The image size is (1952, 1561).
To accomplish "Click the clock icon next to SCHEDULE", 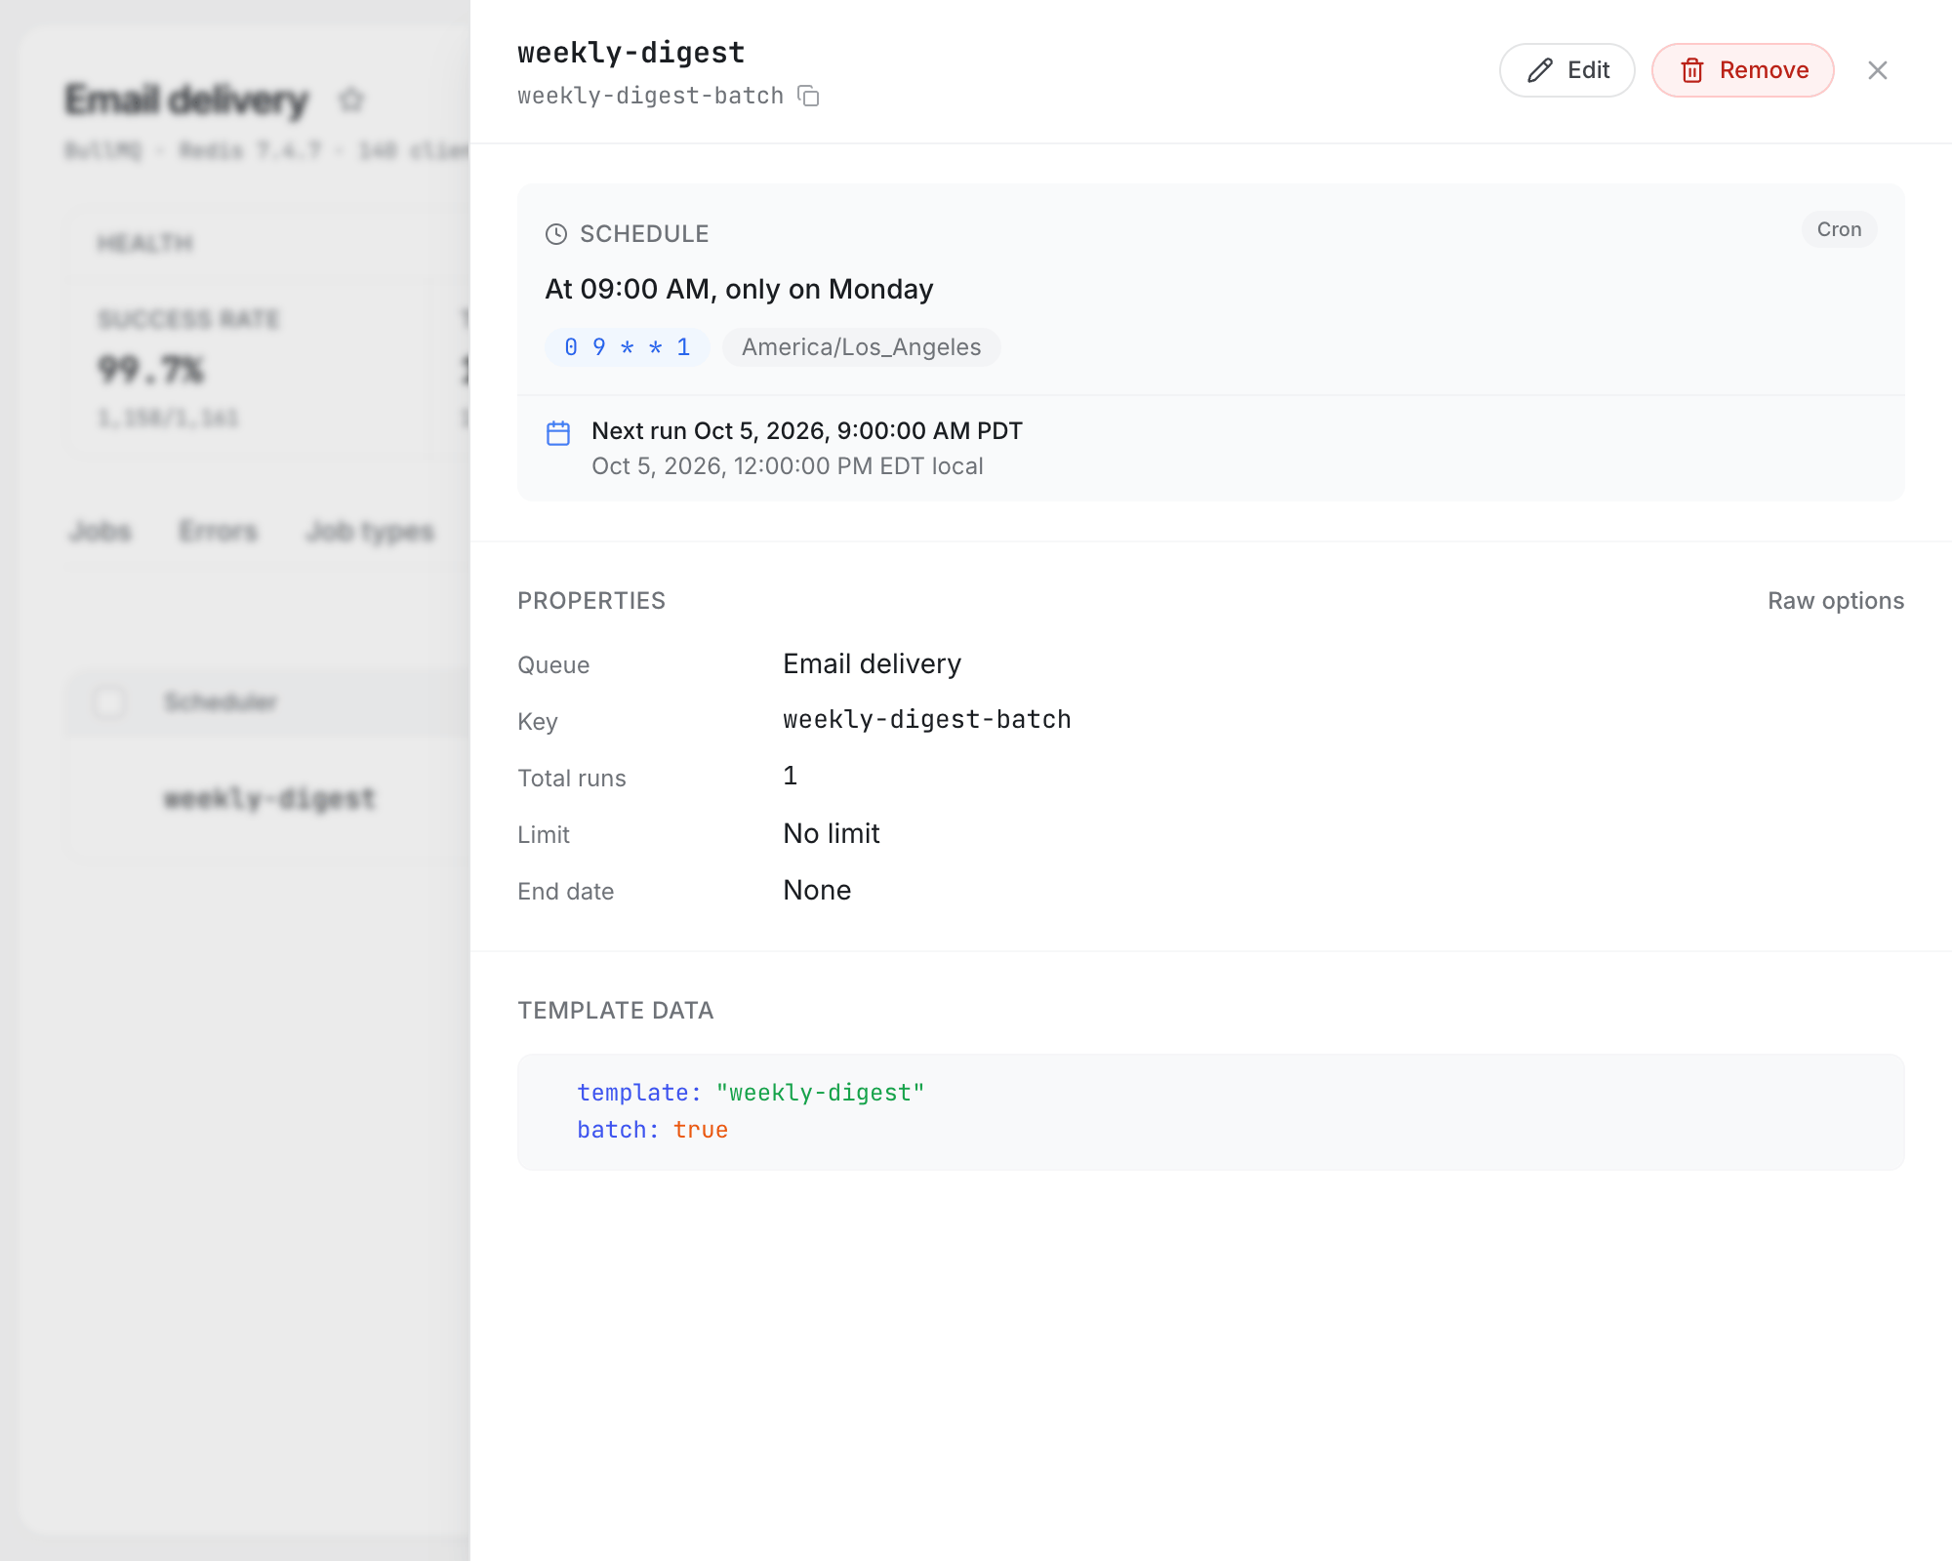I will pos(556,234).
